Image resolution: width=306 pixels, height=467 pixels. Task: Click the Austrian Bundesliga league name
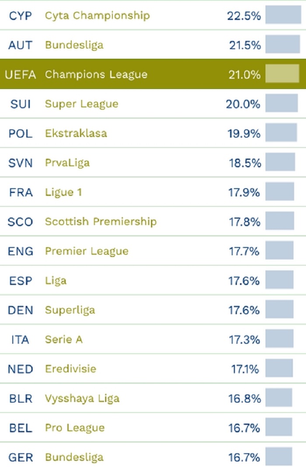click(x=74, y=45)
